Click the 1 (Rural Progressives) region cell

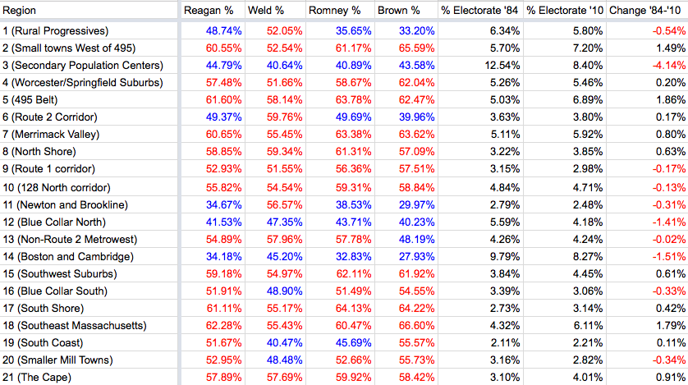[59, 30]
